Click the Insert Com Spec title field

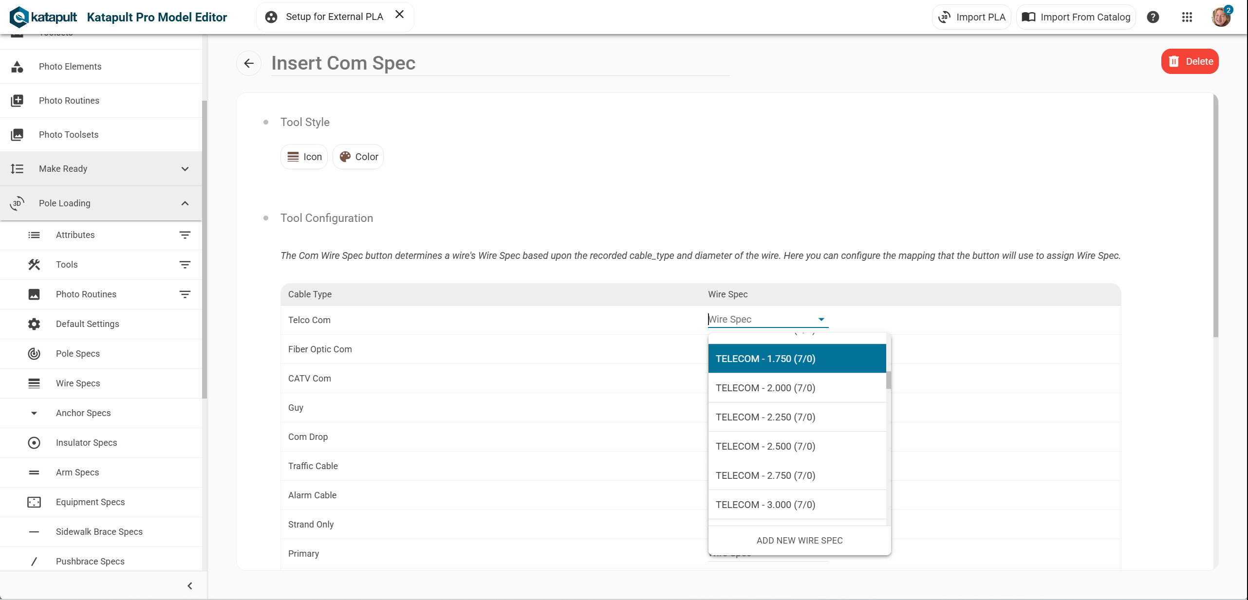(500, 63)
